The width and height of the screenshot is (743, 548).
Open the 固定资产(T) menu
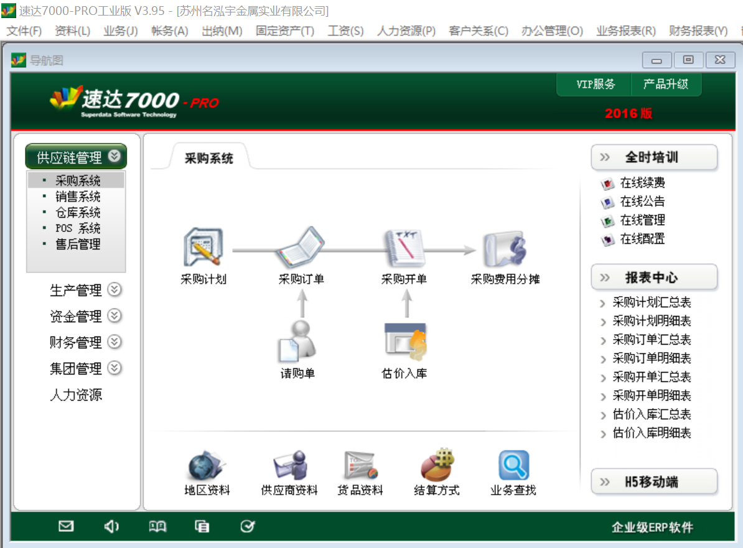(x=285, y=30)
